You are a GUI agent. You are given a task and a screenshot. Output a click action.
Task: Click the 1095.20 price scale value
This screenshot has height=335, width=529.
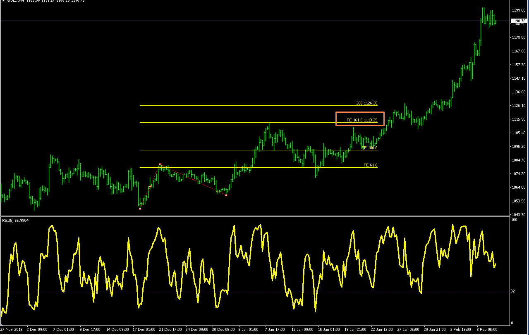(x=518, y=147)
